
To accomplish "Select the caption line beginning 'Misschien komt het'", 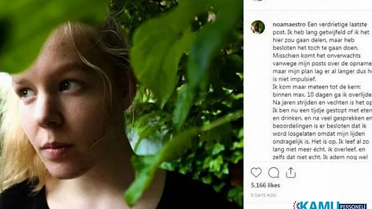I will pyautogui.click(x=317, y=56).
